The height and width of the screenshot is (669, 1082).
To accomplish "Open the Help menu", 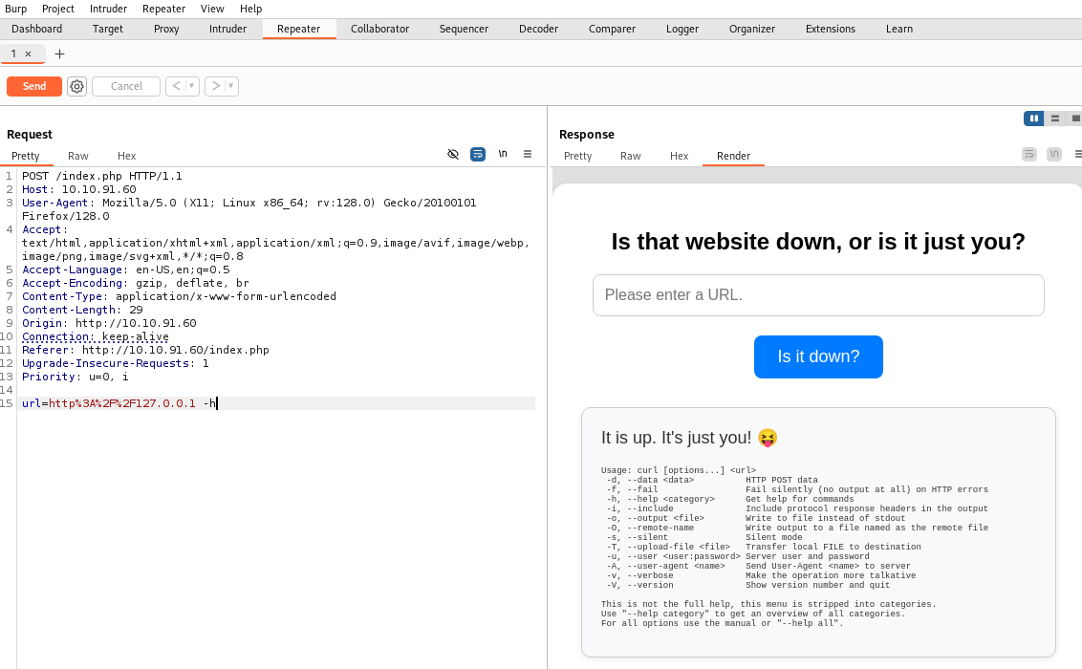I will pyautogui.click(x=251, y=9).
